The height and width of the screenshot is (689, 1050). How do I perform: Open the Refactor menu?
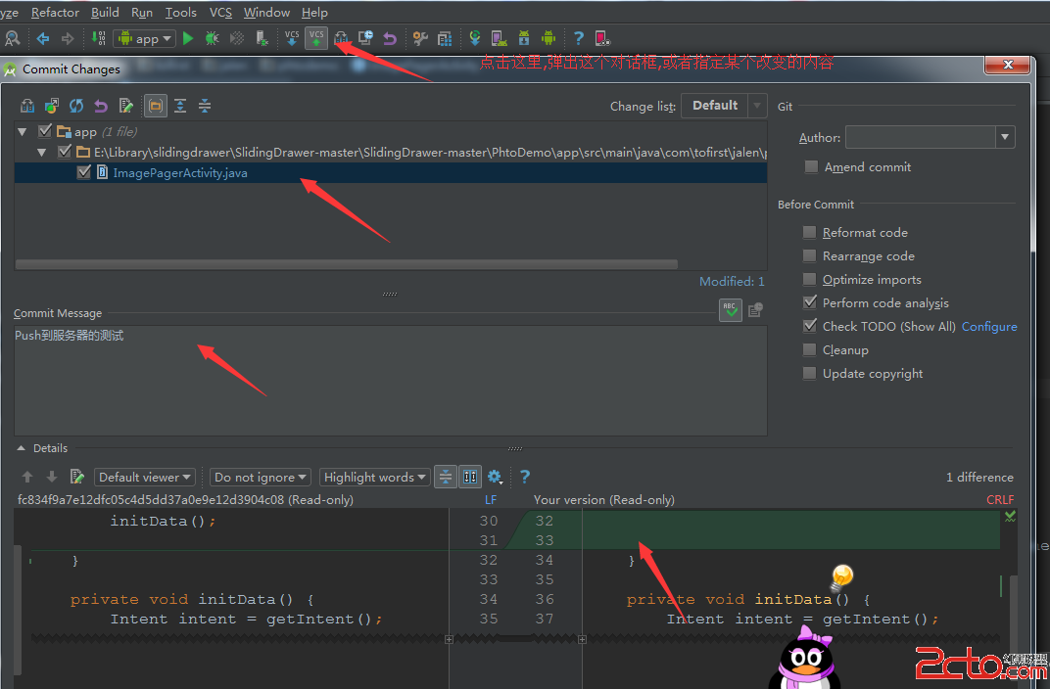[x=55, y=13]
